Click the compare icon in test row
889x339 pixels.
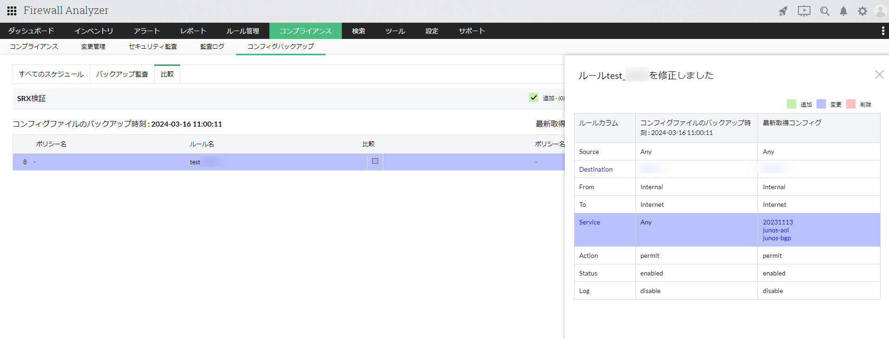[x=375, y=161]
